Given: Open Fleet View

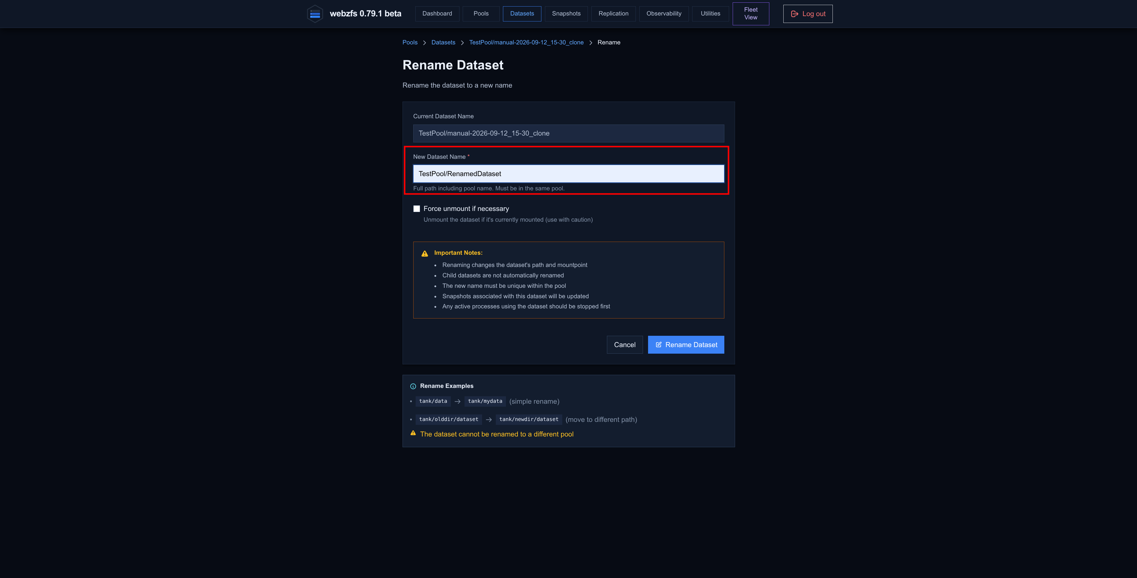Looking at the screenshot, I should coord(751,14).
